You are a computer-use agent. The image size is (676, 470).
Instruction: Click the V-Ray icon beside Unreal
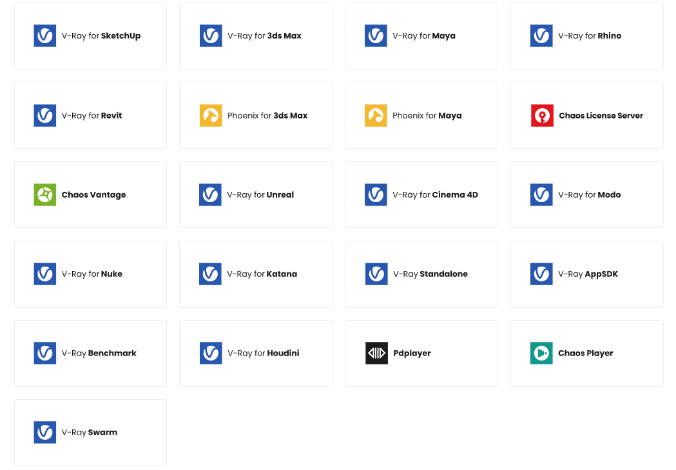(x=210, y=194)
